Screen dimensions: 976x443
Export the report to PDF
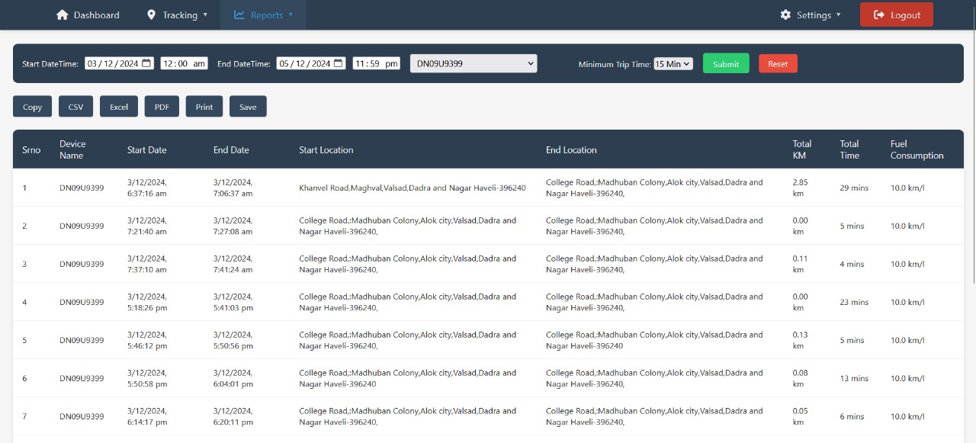point(161,106)
